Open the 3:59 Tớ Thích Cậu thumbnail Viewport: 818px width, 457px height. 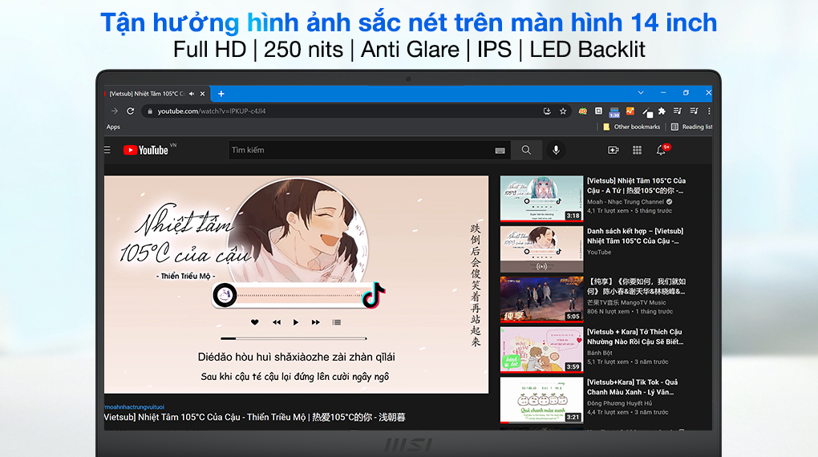541,350
